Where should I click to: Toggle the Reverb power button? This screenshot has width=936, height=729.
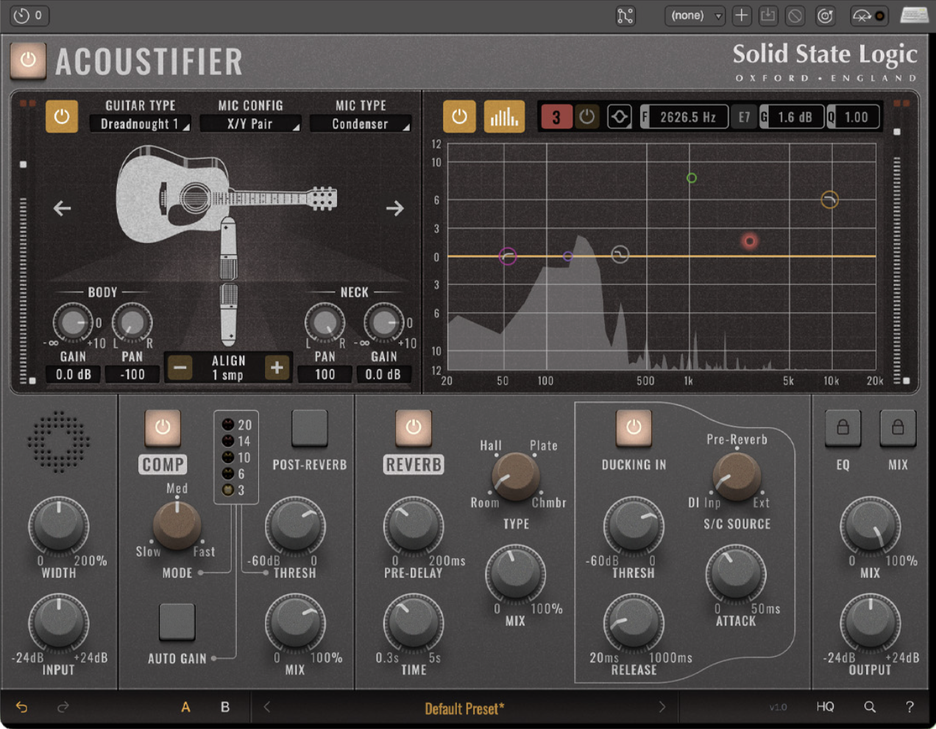pyautogui.click(x=414, y=428)
